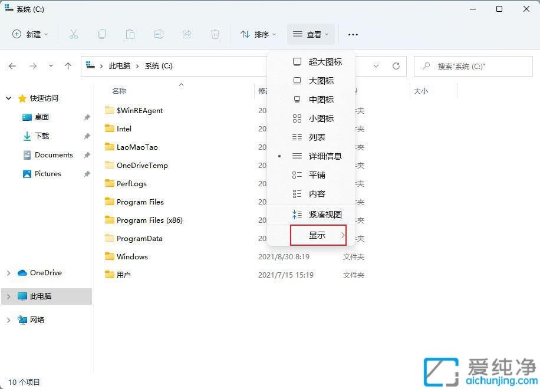Screen dimensions: 540x389
Task: Navigate up one folder level
Action: [68, 66]
